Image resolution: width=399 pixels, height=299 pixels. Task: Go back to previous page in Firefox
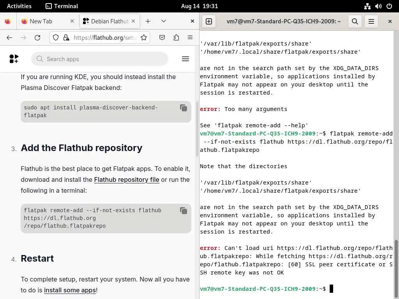pos(9,38)
